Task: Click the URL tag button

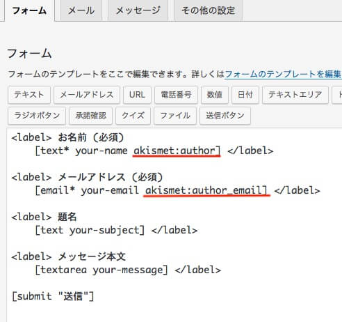Action: (x=137, y=95)
